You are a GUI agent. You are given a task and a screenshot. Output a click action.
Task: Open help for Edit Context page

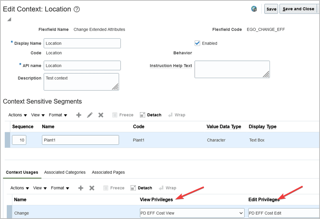click(77, 9)
